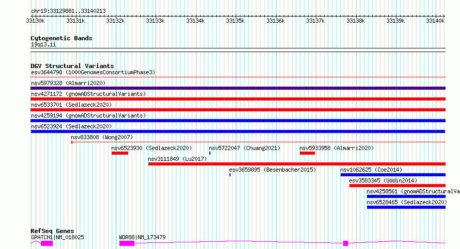This screenshot has height=249, width=460.
Task: Select the tiny blue nsv5722047 marker
Action: (210, 153)
